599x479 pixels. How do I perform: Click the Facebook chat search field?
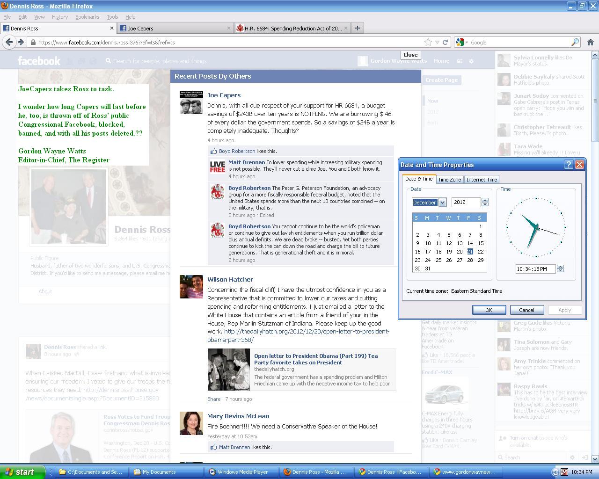531,457
